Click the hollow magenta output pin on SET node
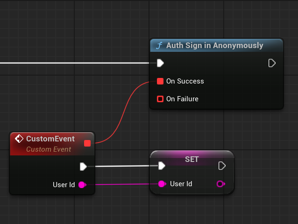 [220, 184]
